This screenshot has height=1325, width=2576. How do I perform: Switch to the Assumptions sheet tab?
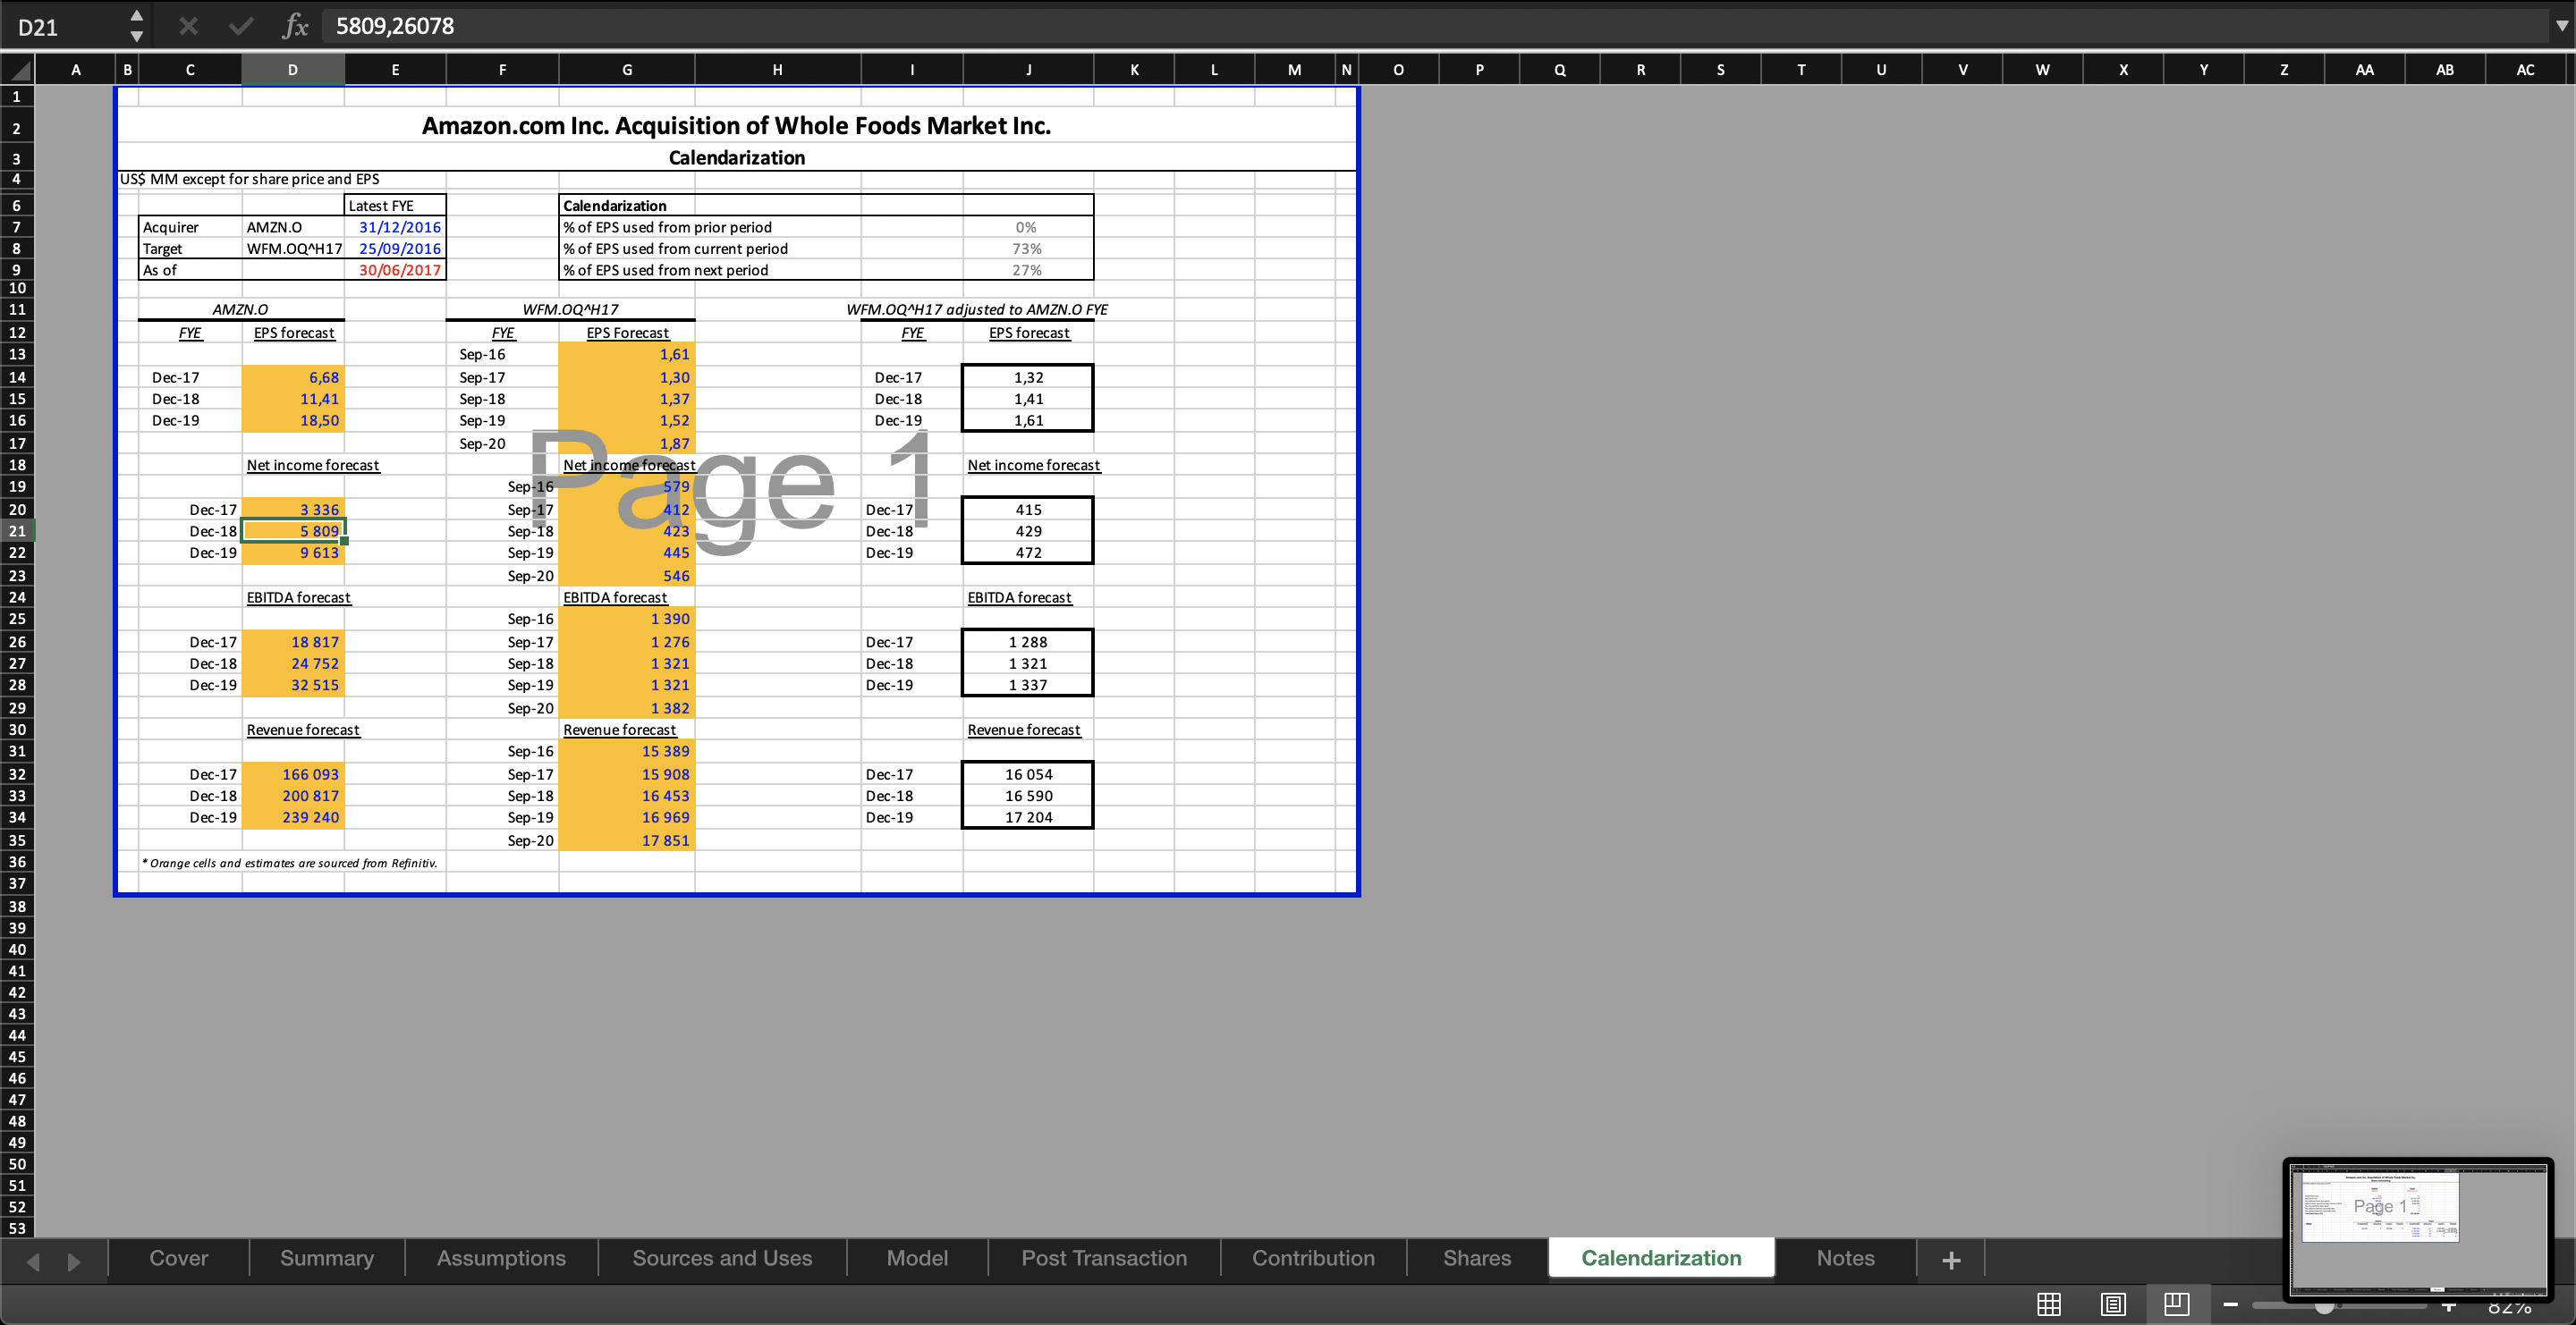pyautogui.click(x=501, y=1258)
